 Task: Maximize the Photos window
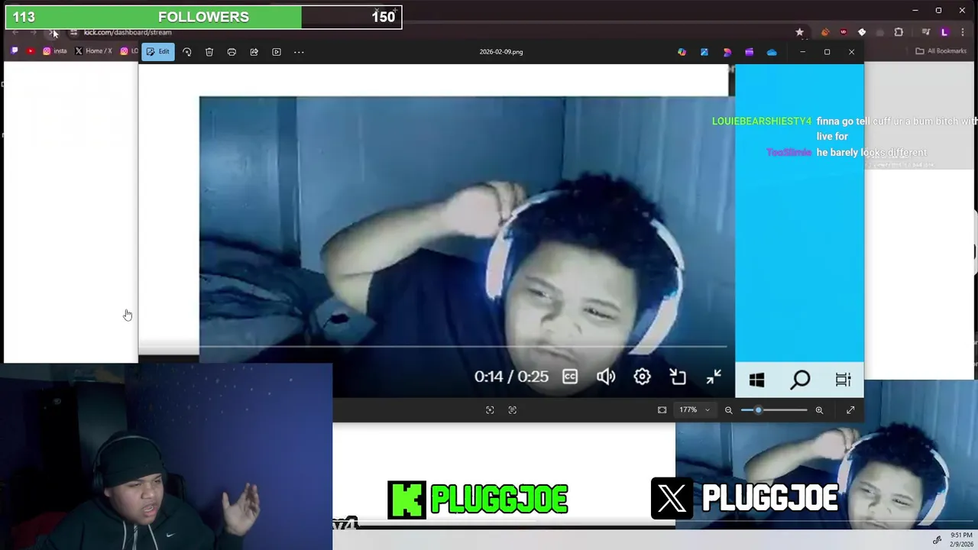(827, 52)
